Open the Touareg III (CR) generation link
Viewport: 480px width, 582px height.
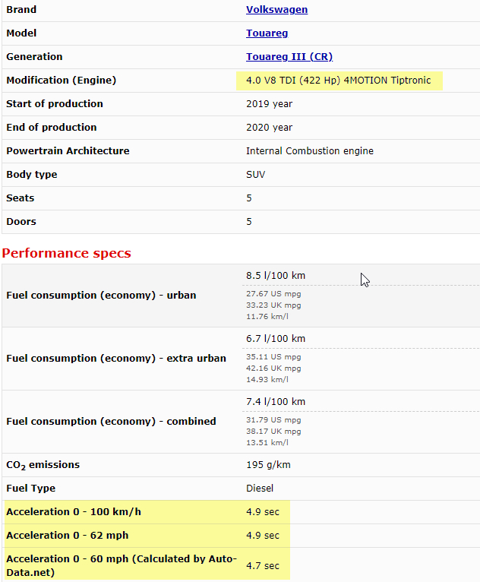click(289, 57)
